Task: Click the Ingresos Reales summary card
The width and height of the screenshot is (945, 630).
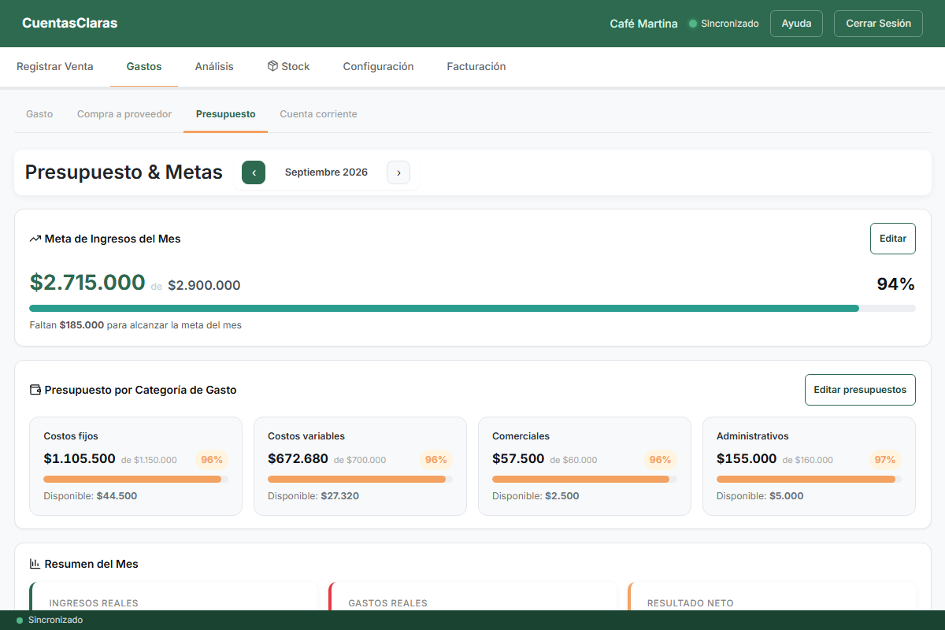Action: click(173, 597)
